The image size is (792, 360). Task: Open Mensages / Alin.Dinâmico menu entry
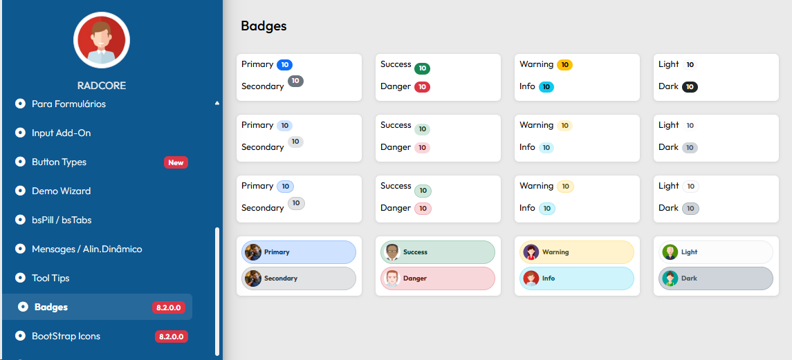click(x=86, y=249)
